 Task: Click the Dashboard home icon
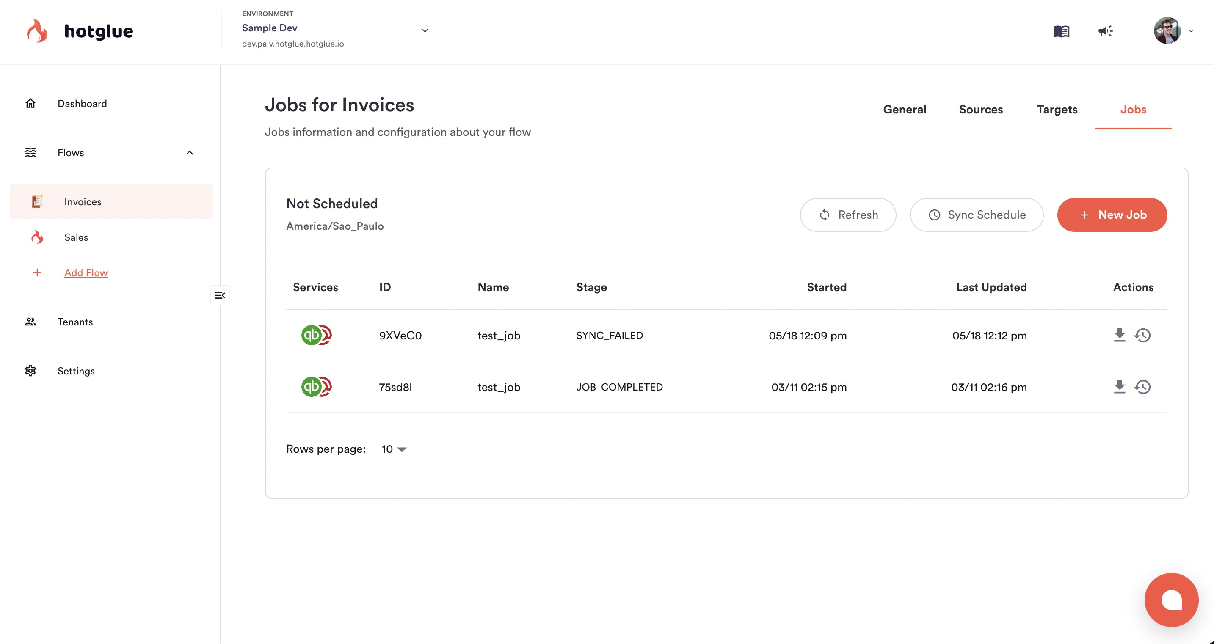pyautogui.click(x=30, y=103)
